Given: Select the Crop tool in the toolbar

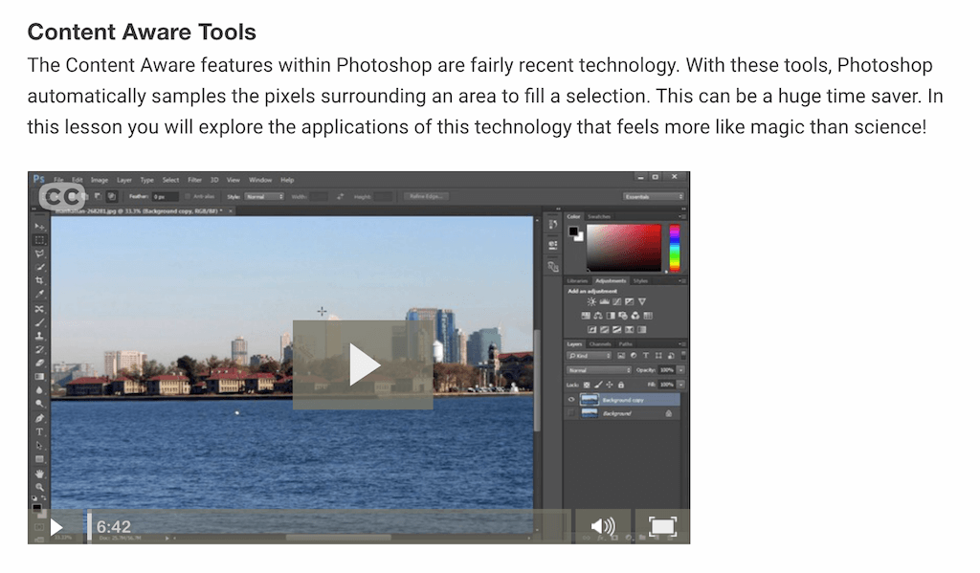Looking at the screenshot, I should point(39,280).
